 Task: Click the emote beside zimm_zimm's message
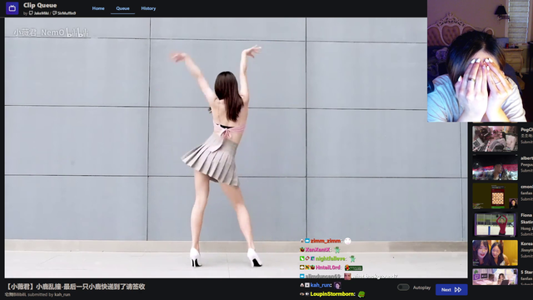point(347,241)
